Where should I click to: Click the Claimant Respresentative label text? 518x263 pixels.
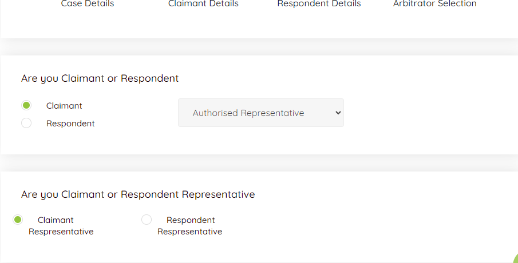(61, 226)
